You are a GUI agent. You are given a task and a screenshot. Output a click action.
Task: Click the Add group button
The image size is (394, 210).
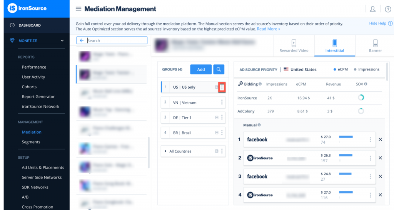pos(201,69)
